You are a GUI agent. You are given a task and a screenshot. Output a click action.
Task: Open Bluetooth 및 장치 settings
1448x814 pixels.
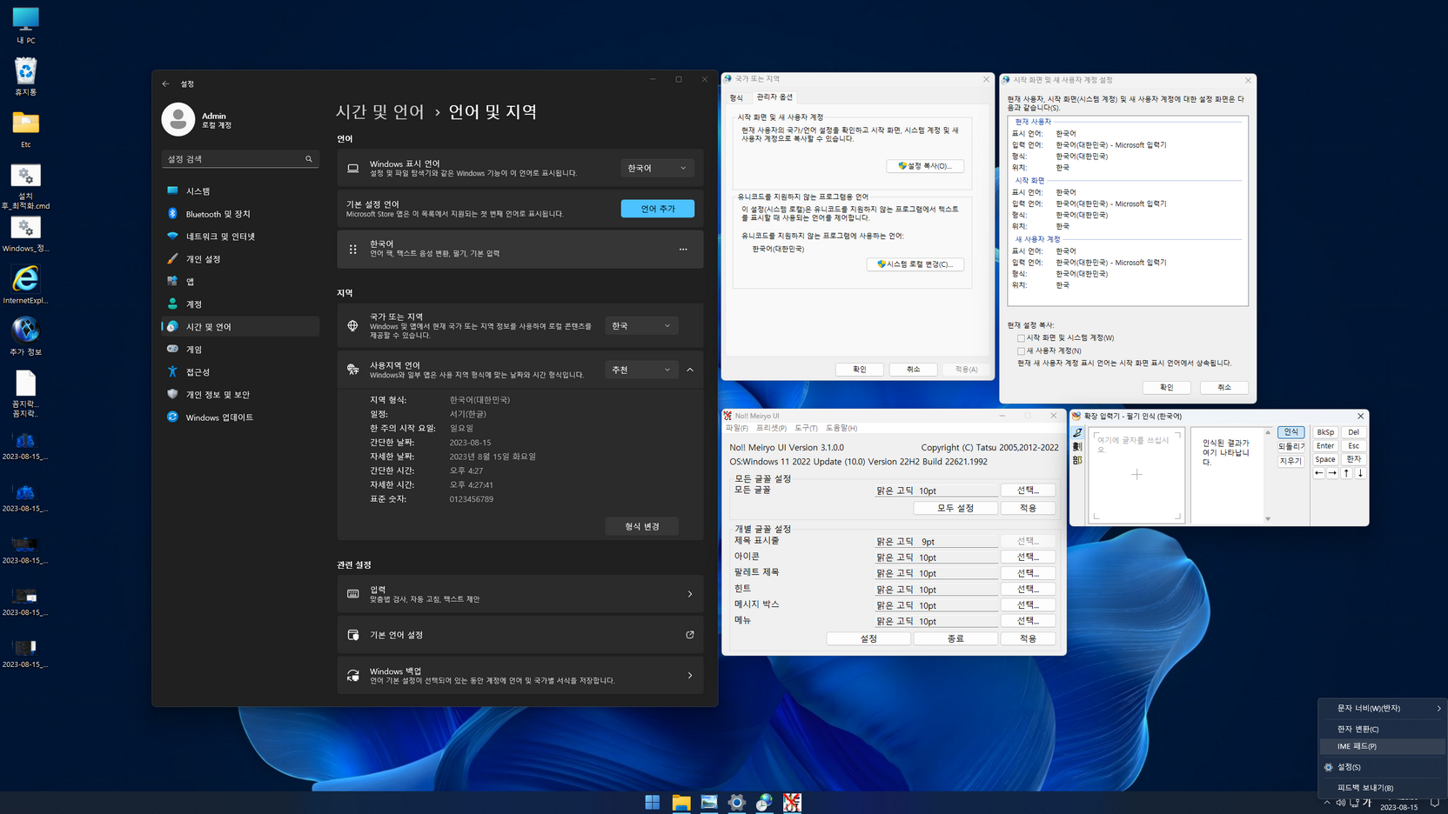click(240, 213)
